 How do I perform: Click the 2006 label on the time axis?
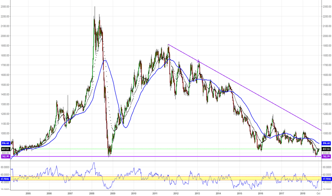point(49,193)
